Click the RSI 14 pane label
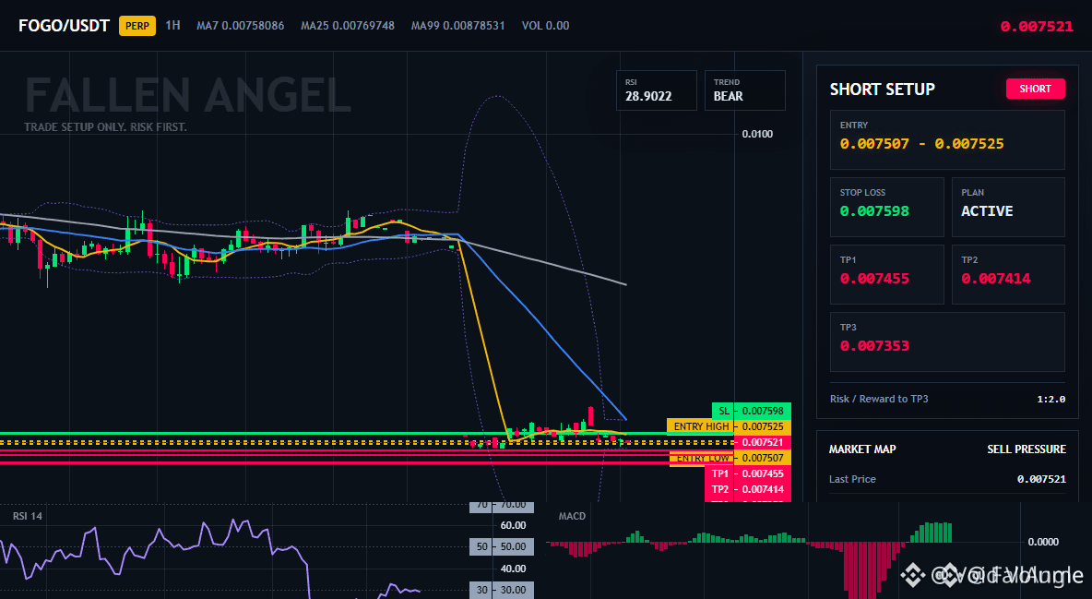The width and height of the screenshot is (1092, 599). [27, 516]
